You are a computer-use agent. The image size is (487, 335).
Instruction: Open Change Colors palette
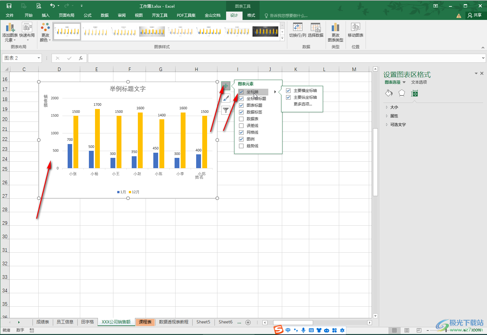click(x=45, y=32)
